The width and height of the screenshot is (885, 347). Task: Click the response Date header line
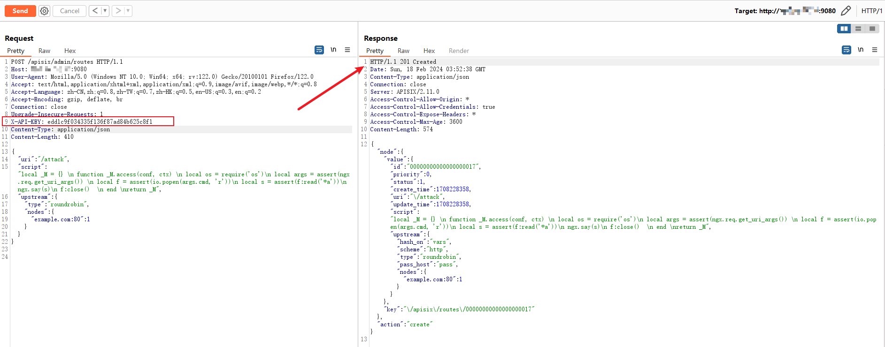pyautogui.click(x=428, y=69)
